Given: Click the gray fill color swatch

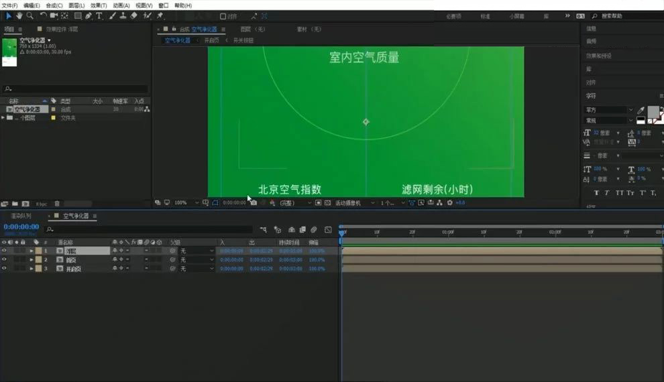Looking at the screenshot, I should (x=653, y=112).
